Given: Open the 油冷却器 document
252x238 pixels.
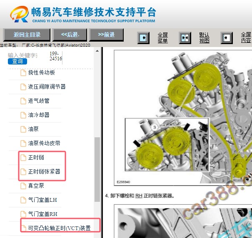Looking at the screenshot, I should click(39, 115).
